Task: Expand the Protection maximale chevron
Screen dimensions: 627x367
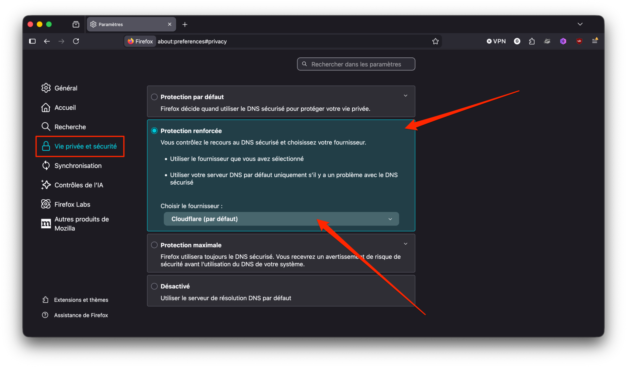Action: (406, 244)
